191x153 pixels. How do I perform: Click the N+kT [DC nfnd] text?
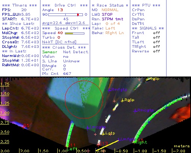(59, 42)
